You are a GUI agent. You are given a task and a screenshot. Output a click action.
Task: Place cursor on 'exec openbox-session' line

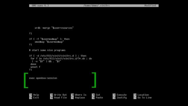click(43, 78)
